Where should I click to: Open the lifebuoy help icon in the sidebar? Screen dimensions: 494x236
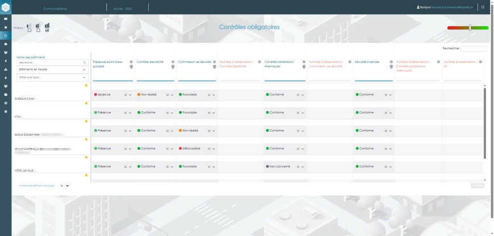(x=6, y=103)
